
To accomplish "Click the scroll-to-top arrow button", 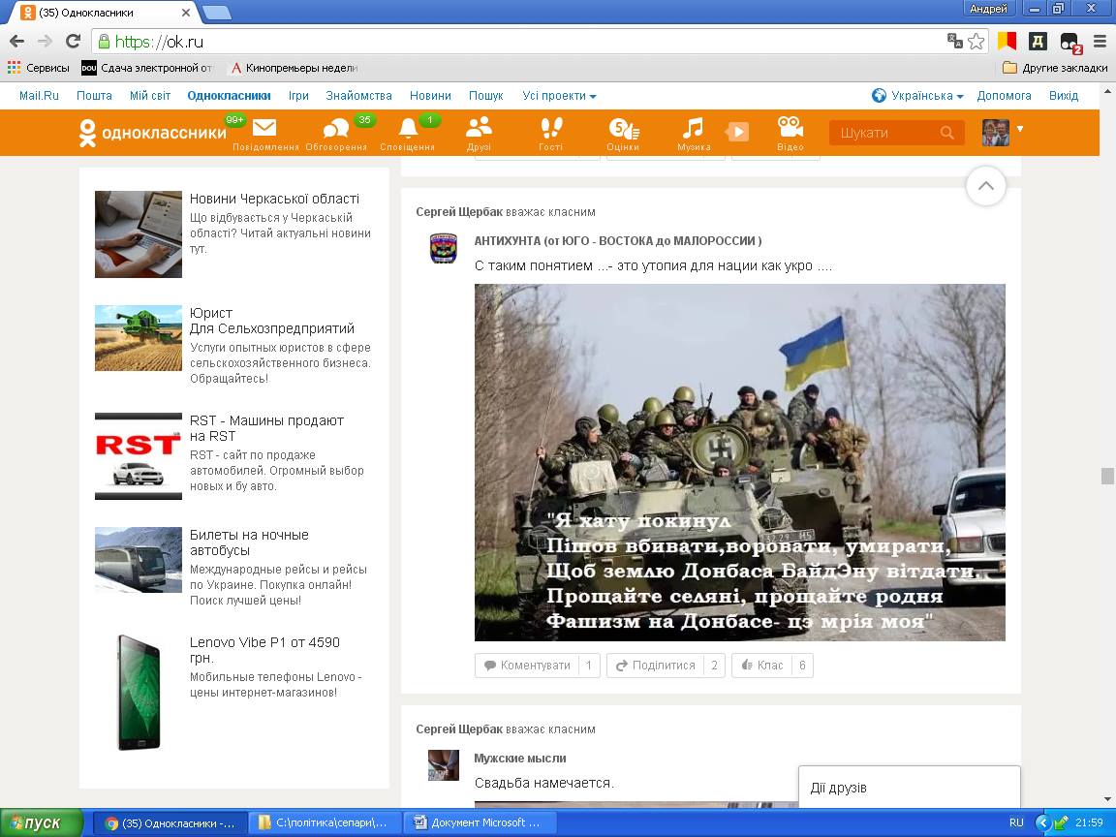I will (x=985, y=186).
